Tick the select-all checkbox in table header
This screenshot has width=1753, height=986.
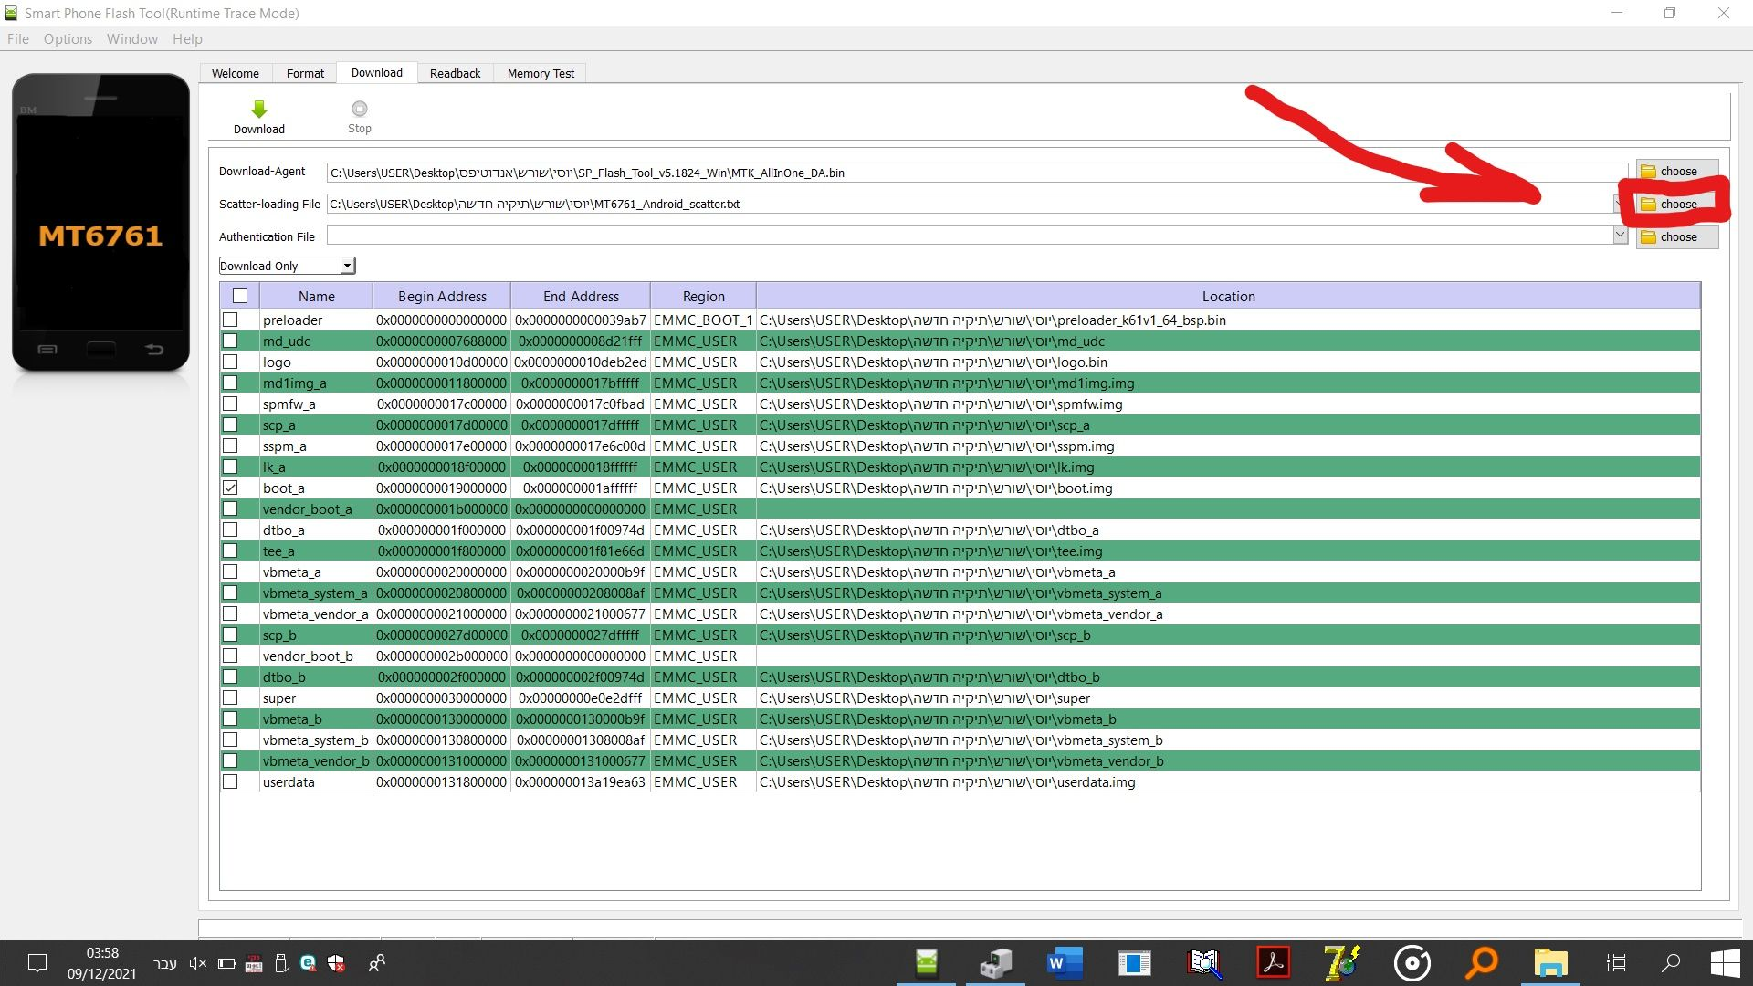click(x=240, y=296)
